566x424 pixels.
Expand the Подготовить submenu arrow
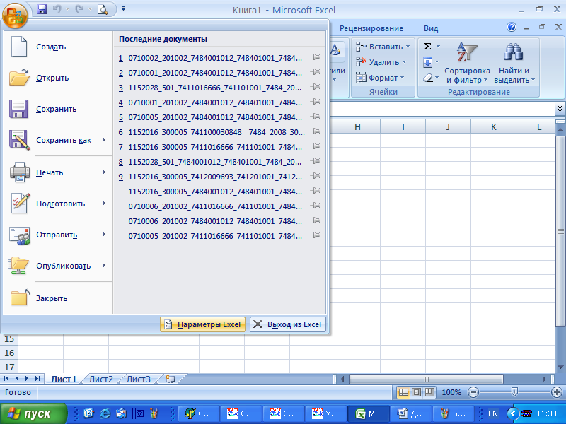[x=104, y=204]
